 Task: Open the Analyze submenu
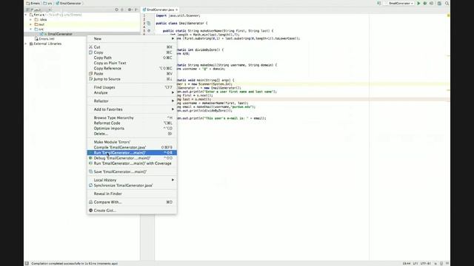132,92
